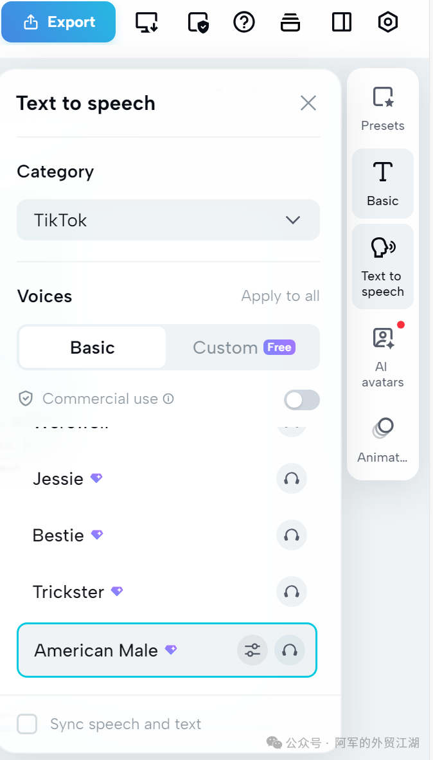Click the Commercial use info icon
433x760 pixels.
[x=168, y=399]
